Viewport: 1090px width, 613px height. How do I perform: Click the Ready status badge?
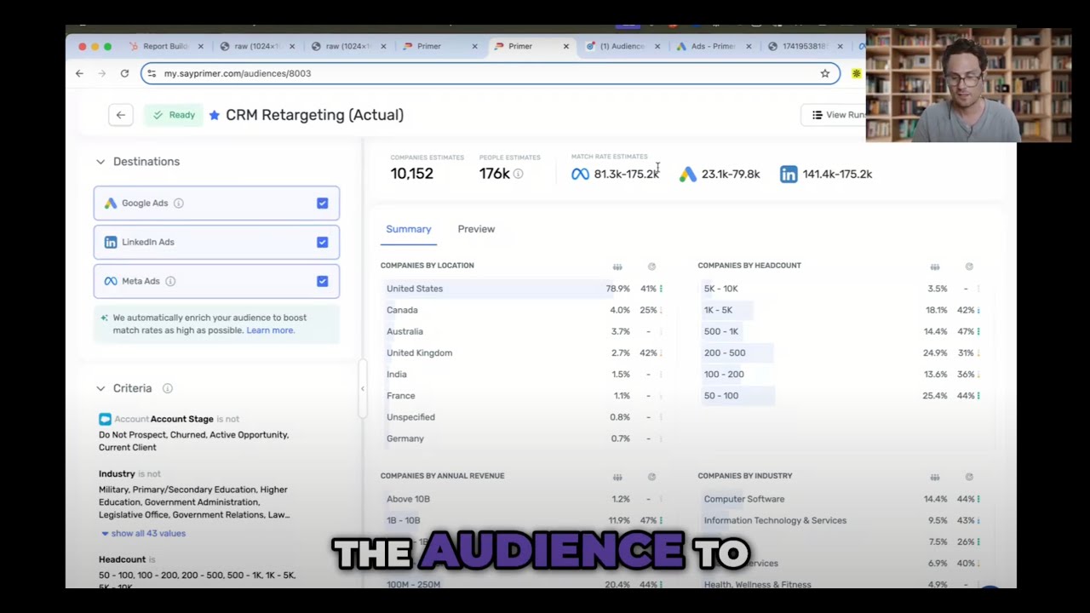[x=174, y=115]
